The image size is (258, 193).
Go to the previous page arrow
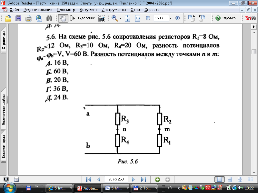[x=99, y=179]
